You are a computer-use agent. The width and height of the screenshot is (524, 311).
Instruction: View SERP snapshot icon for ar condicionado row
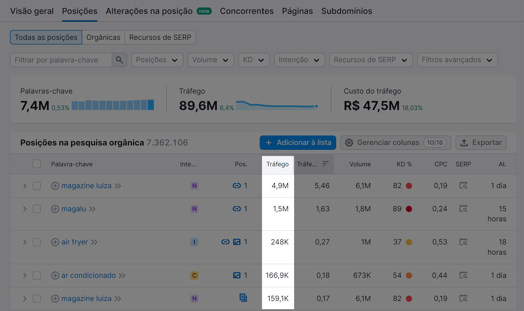pyautogui.click(x=463, y=275)
